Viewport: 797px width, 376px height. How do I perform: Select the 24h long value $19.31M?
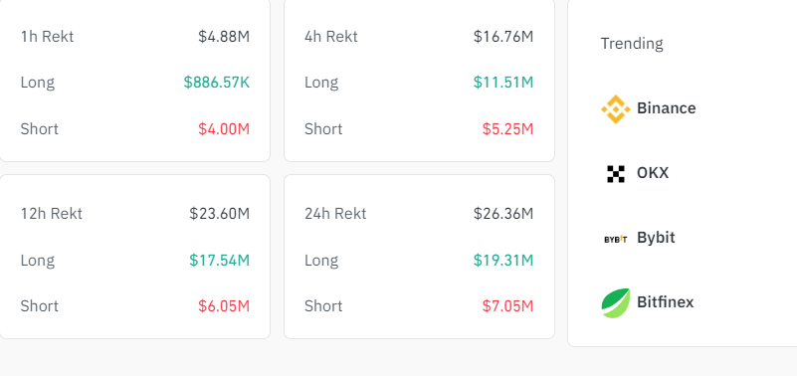click(x=503, y=261)
